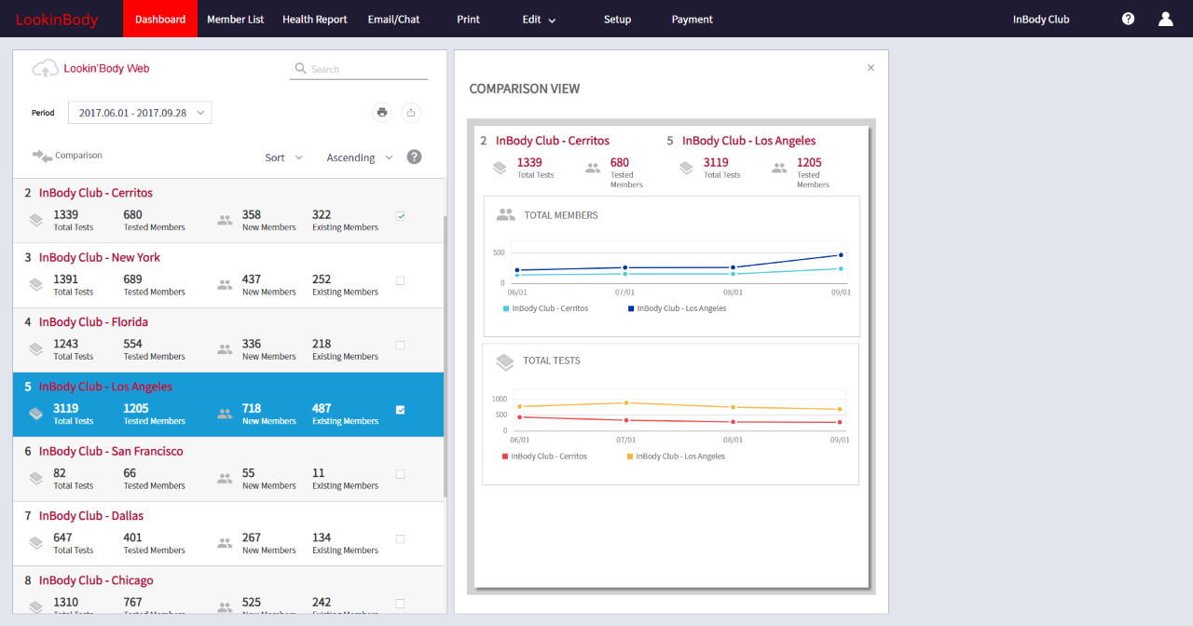
Task: Open the Print menu item
Action: point(469,19)
